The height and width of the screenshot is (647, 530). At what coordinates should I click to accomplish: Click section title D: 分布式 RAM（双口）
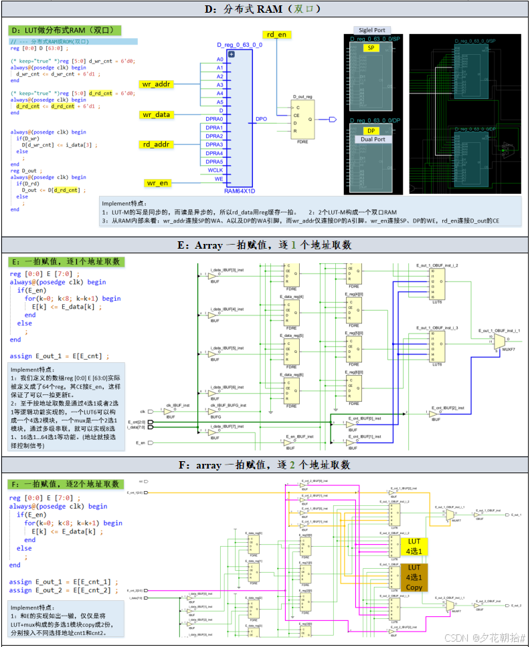pyautogui.click(x=263, y=9)
